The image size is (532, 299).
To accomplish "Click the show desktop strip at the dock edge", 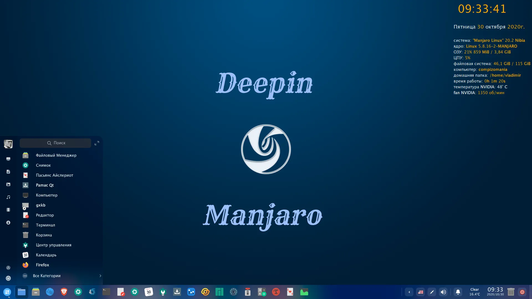I will (x=531, y=292).
